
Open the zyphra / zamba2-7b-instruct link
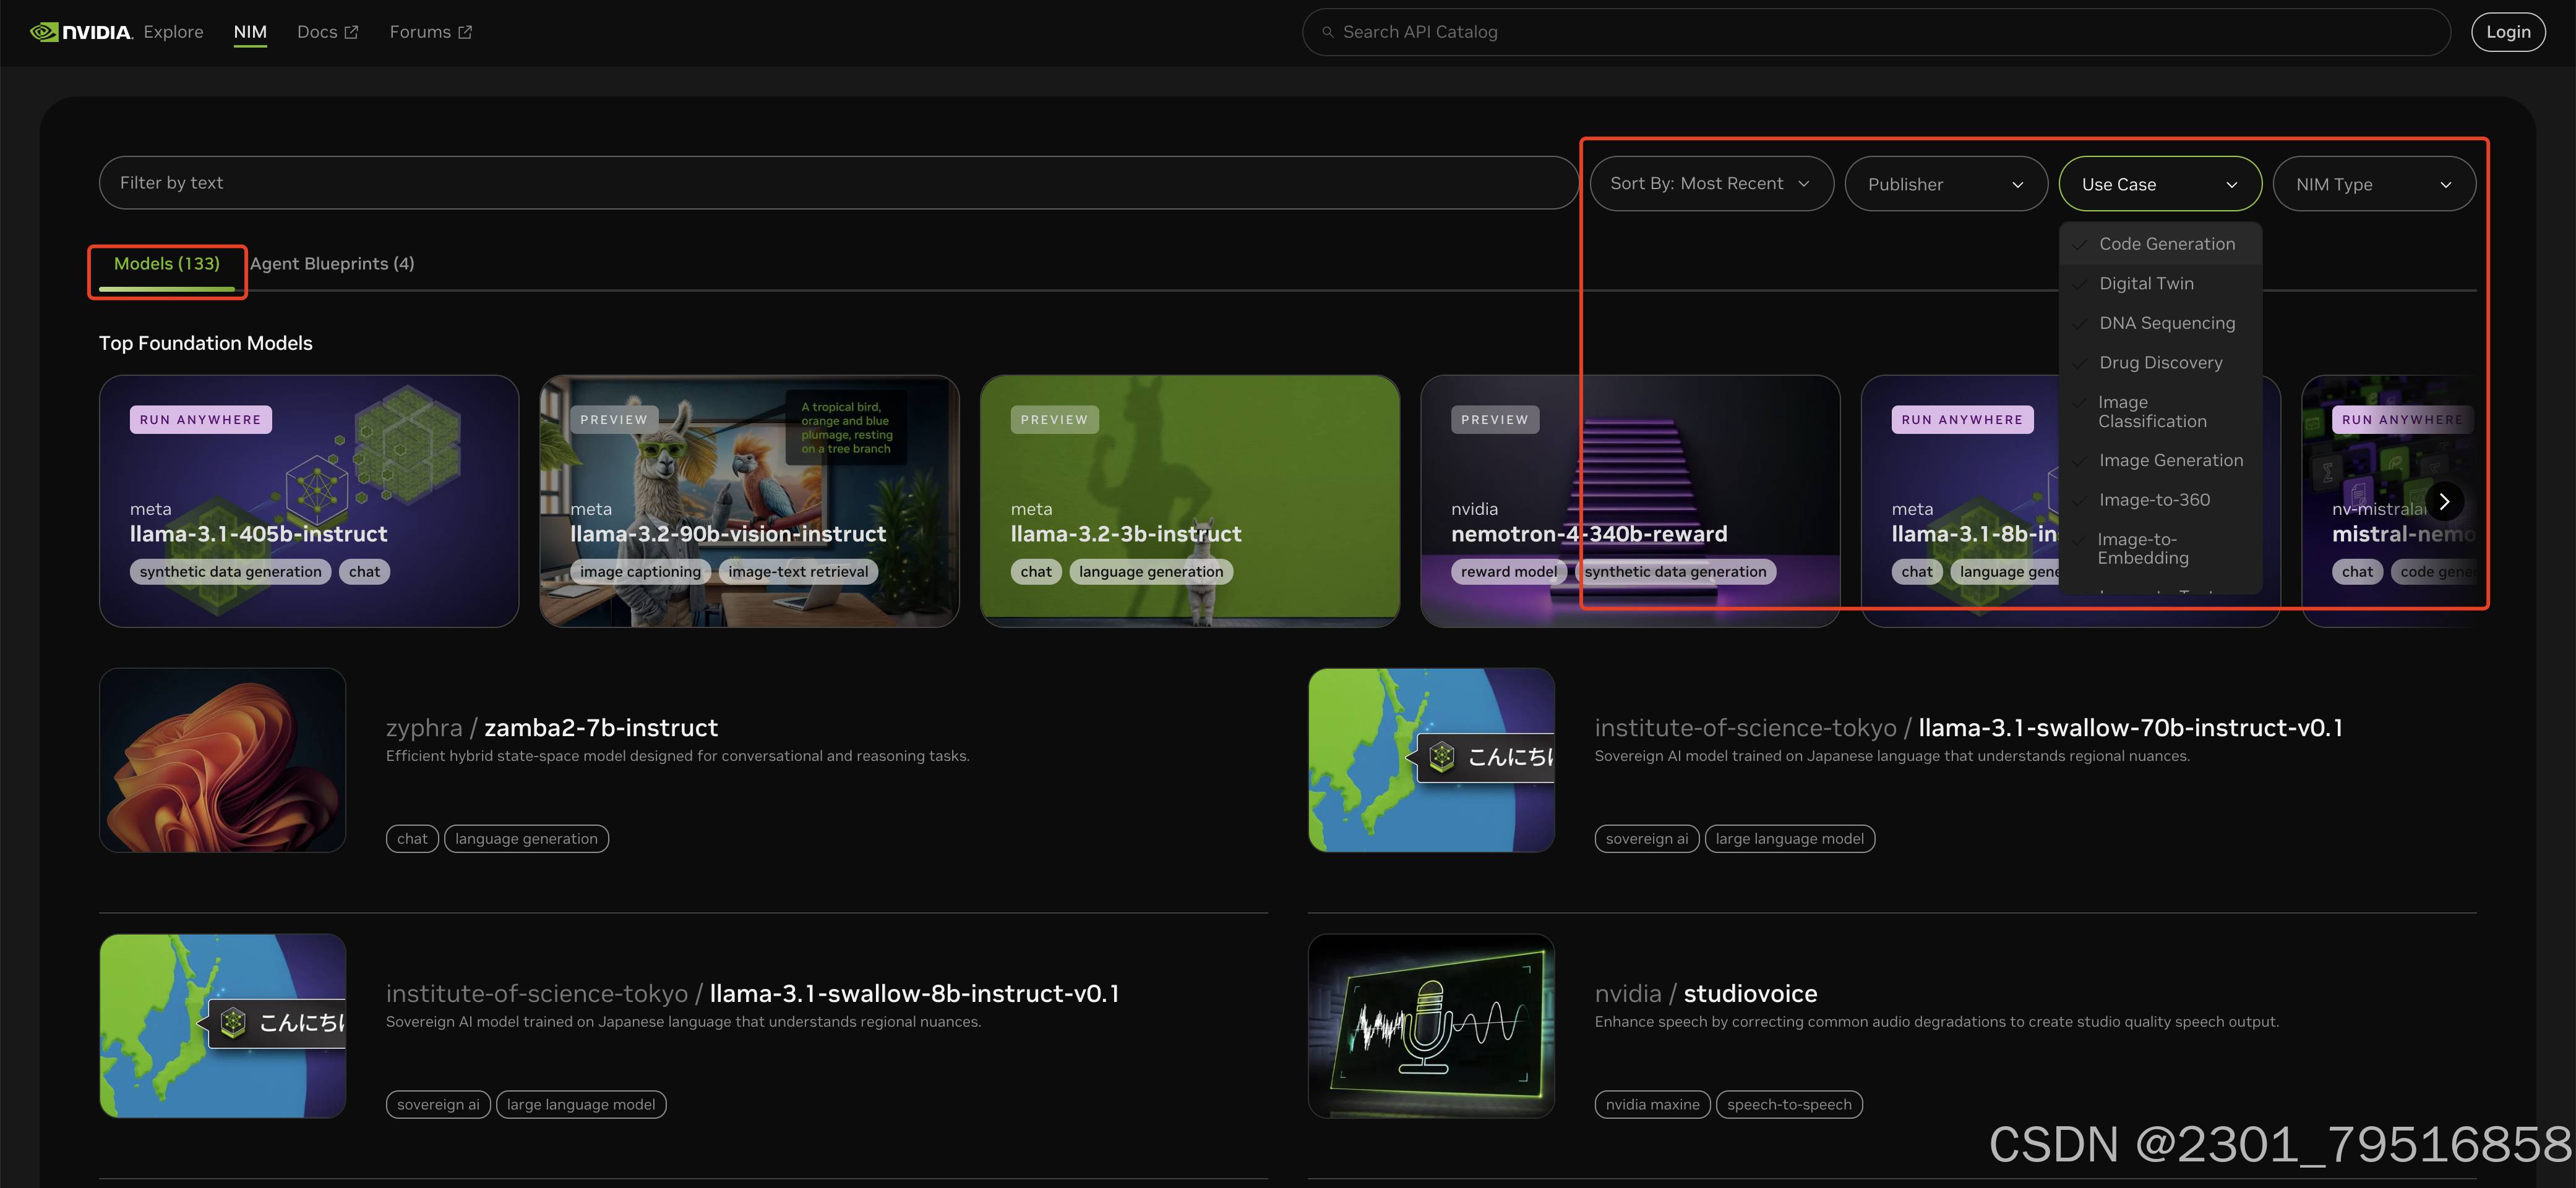pos(552,728)
